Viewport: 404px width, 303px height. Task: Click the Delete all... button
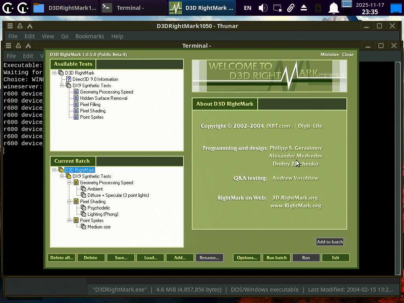(x=62, y=258)
